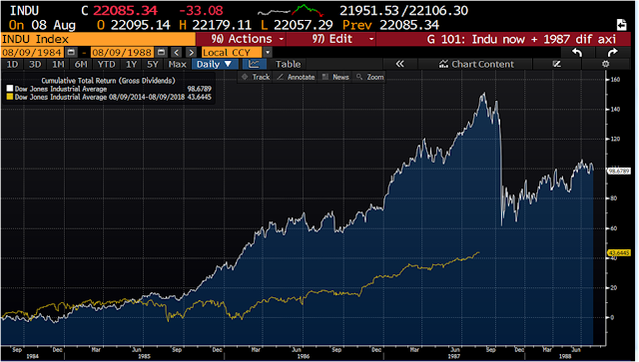Select the 1Y range tab
639x362 pixels.
click(131, 64)
